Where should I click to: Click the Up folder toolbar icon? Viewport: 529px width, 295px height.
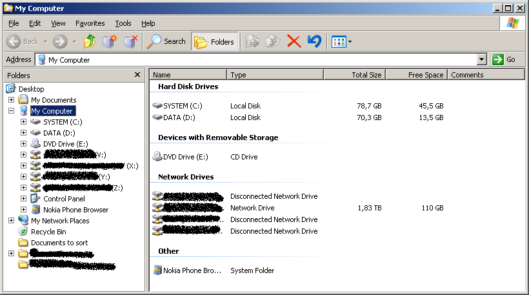[x=90, y=41]
